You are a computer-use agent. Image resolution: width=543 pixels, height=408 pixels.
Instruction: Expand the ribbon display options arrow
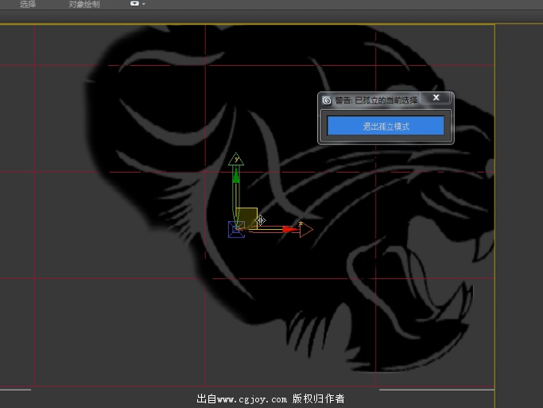tap(144, 4)
